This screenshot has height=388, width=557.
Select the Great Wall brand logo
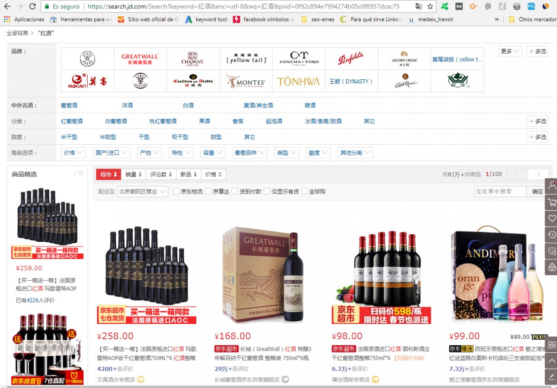[x=140, y=59]
